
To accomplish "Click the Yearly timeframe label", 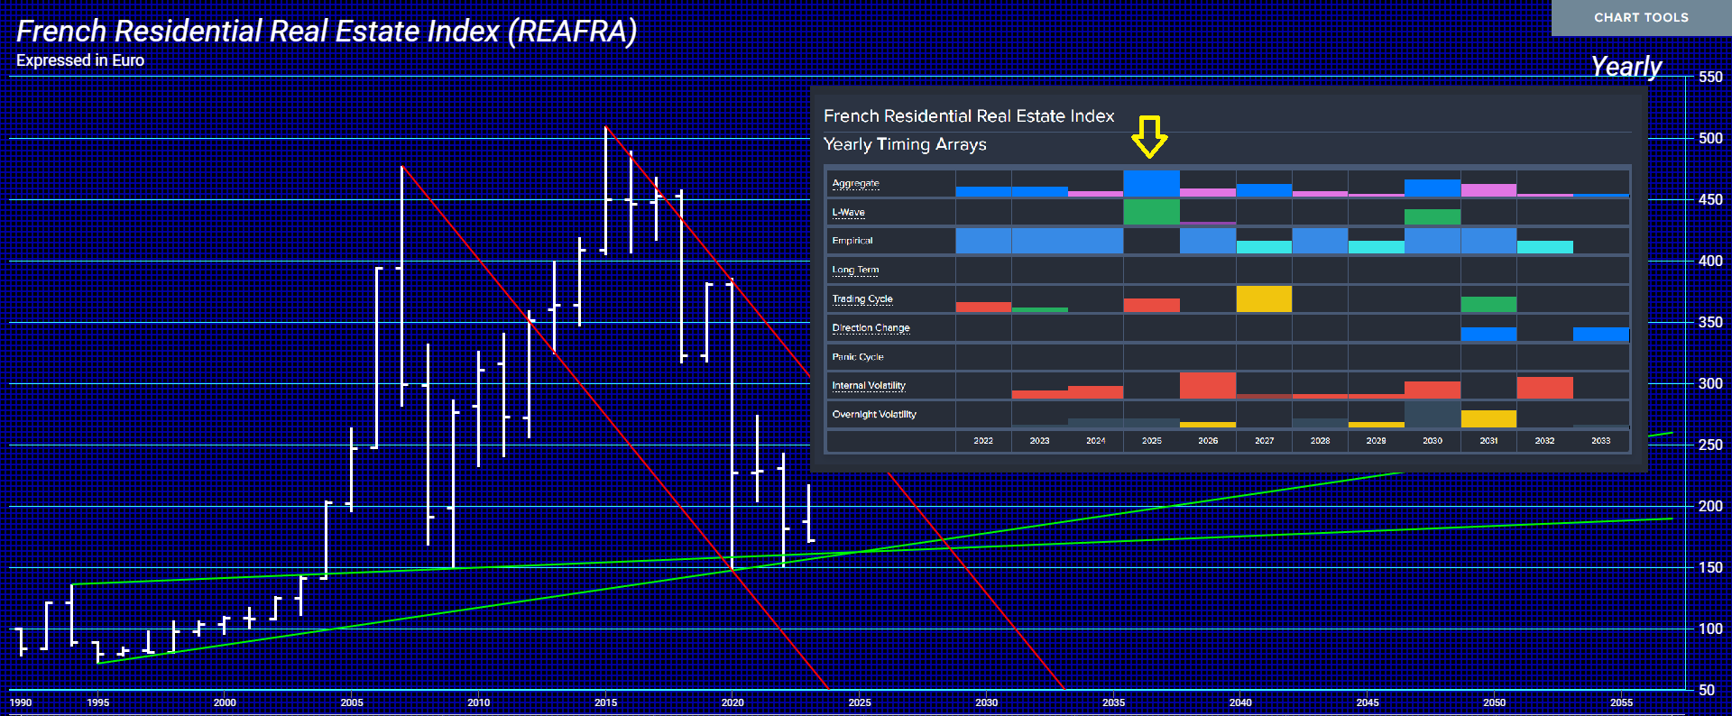I will point(1626,66).
